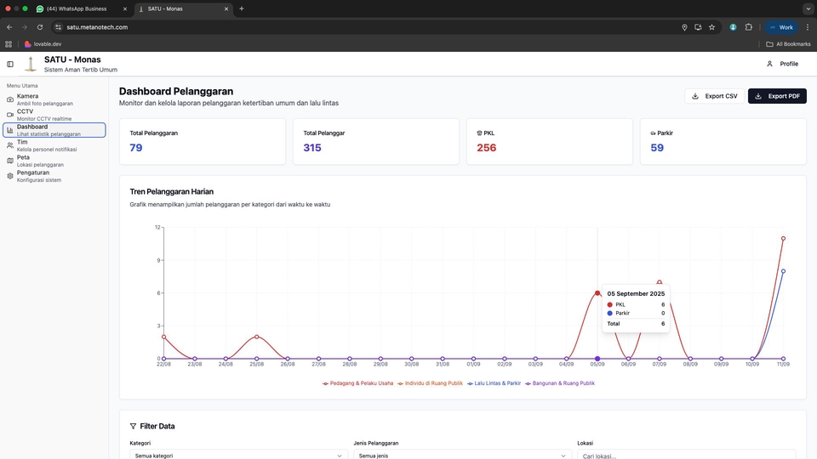Open the browser extensions puzzle icon
Image resolution: width=817 pixels, height=459 pixels.
pos(749,27)
